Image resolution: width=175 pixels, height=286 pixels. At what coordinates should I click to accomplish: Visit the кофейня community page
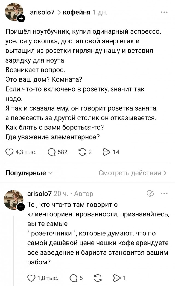(75, 12)
